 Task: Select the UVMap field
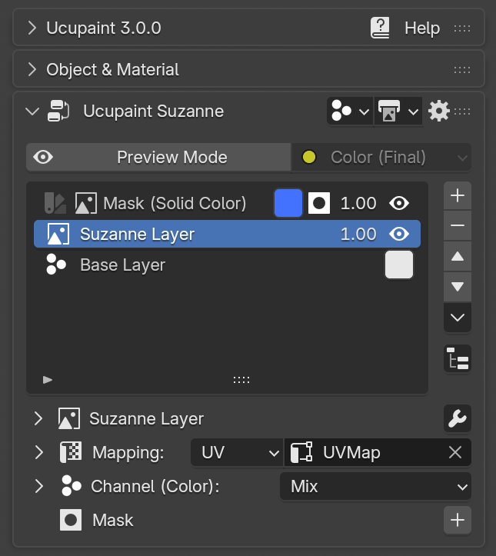tap(378, 452)
